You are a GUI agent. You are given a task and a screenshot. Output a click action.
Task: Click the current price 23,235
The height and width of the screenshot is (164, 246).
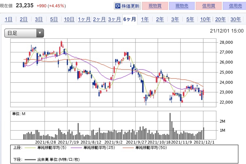(25, 6)
